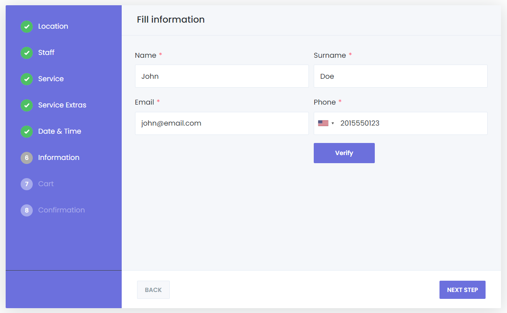Click the Date & Time checkmark icon

point(26,131)
